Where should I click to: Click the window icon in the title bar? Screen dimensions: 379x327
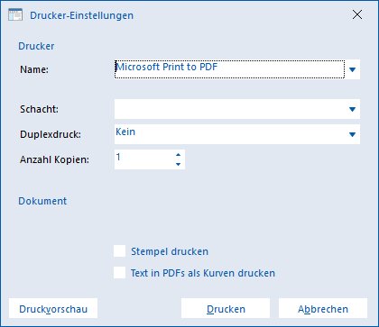click(15, 14)
